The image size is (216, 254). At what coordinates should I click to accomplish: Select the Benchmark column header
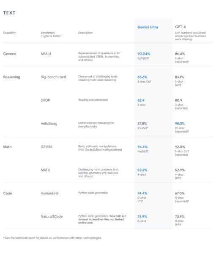[x=51, y=34]
